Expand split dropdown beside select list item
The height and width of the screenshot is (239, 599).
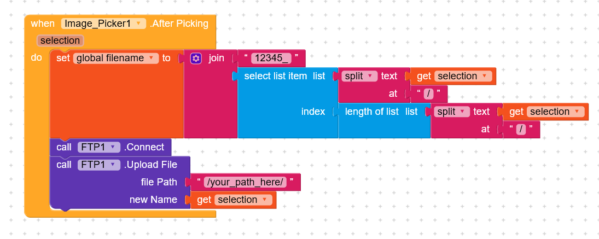point(370,77)
